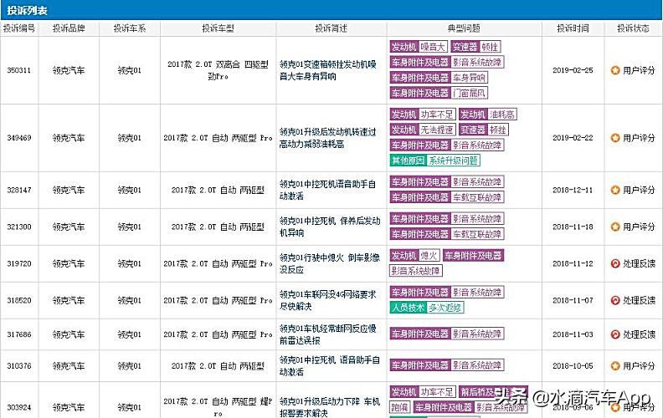Select complaint number 319720

(x=19, y=263)
